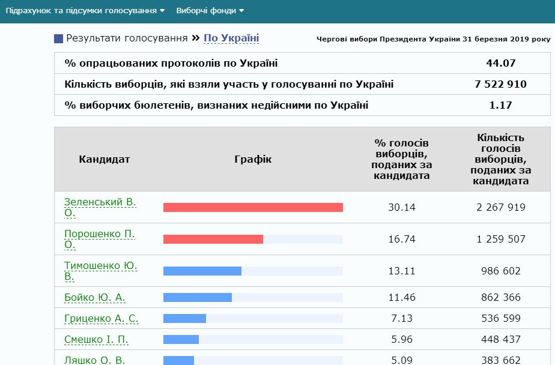Open candidate link Тимошенко Ю. В.

click(x=100, y=271)
